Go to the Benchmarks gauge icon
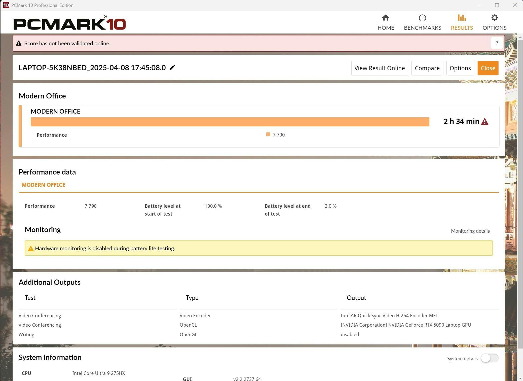 (422, 18)
